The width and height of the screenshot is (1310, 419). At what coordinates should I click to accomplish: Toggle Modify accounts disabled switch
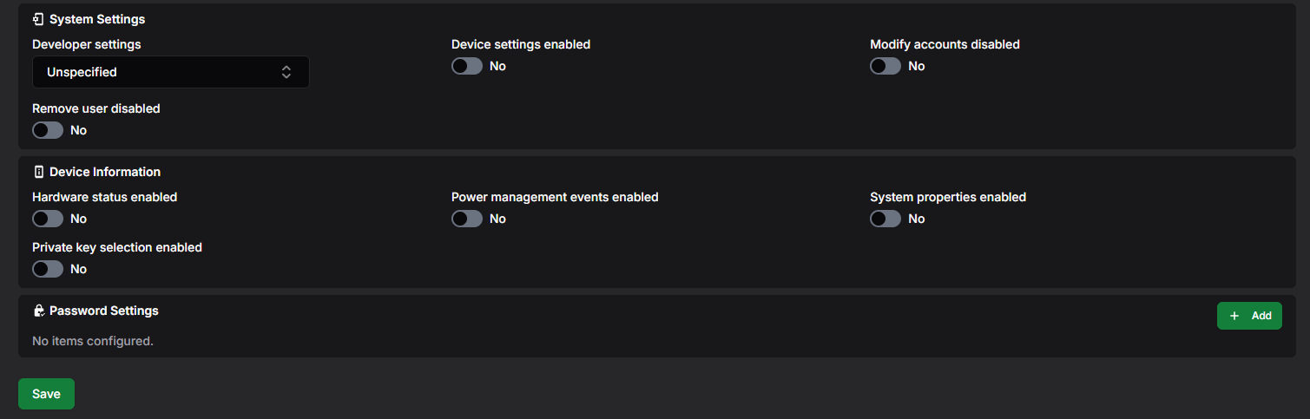pyautogui.click(x=885, y=66)
